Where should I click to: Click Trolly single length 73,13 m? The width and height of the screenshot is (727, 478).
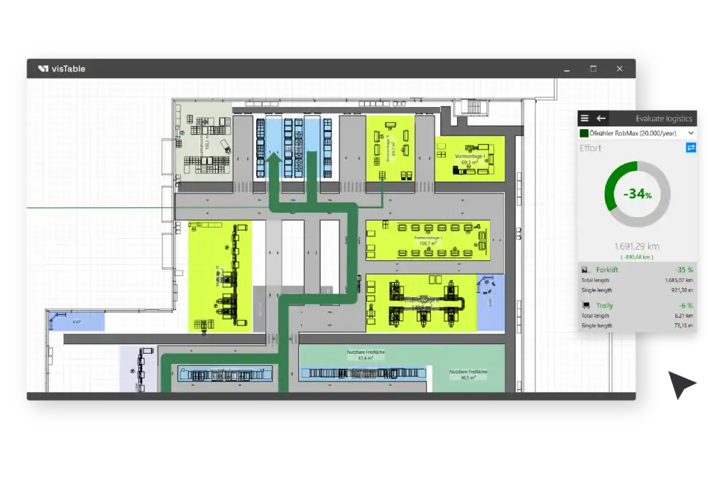[684, 326]
